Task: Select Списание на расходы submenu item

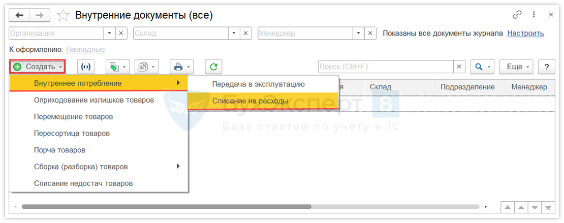Action: (x=263, y=101)
